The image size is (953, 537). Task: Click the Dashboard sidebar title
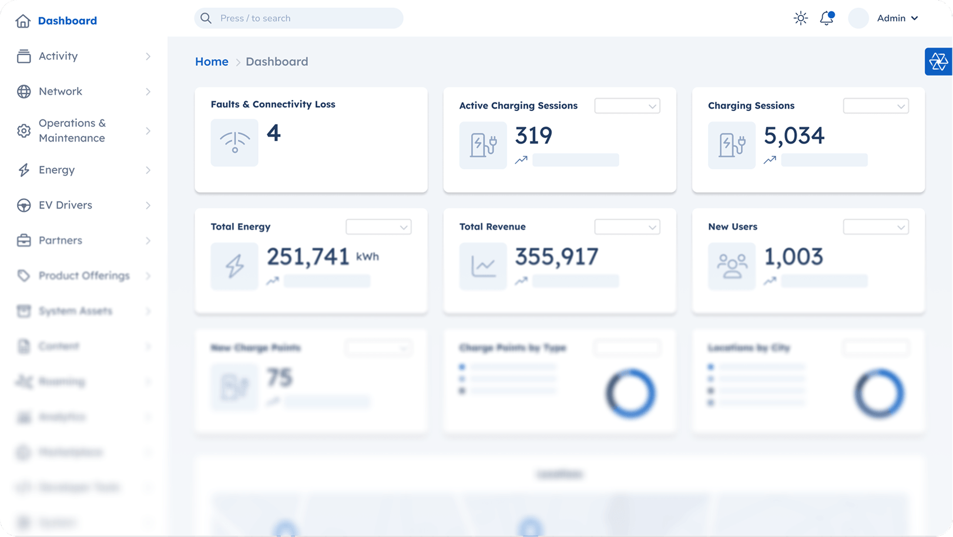click(x=68, y=21)
